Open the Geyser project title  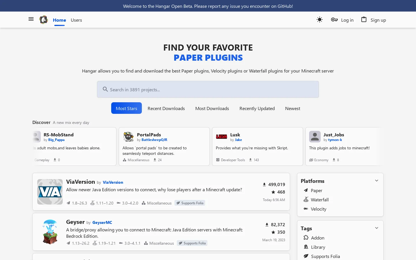(75, 222)
